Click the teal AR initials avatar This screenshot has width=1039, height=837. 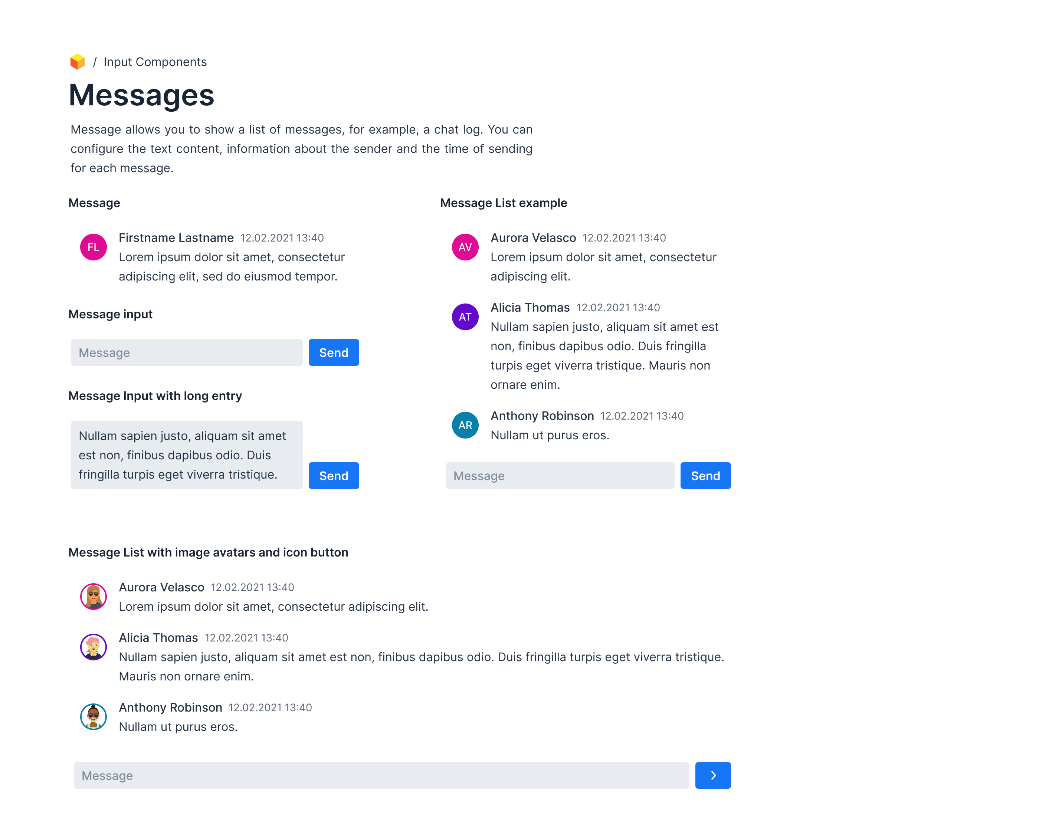click(x=465, y=425)
